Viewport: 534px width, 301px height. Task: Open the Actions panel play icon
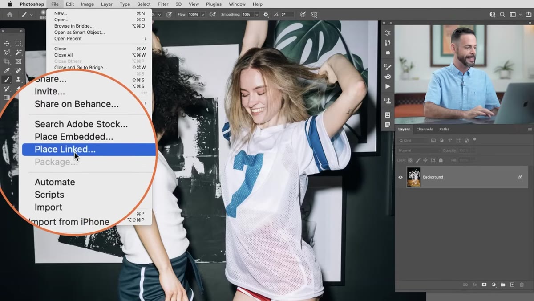point(388,86)
